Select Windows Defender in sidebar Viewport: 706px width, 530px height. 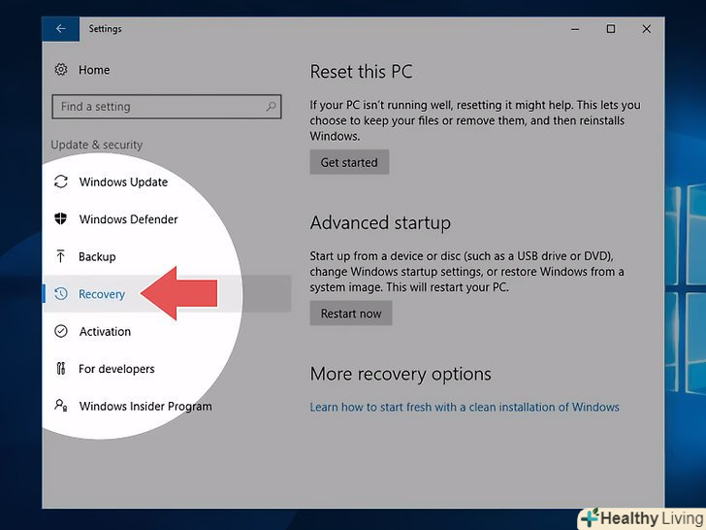[x=128, y=219]
